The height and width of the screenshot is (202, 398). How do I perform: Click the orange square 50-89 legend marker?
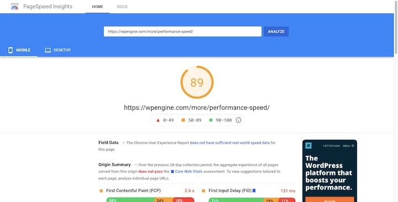pos(184,120)
